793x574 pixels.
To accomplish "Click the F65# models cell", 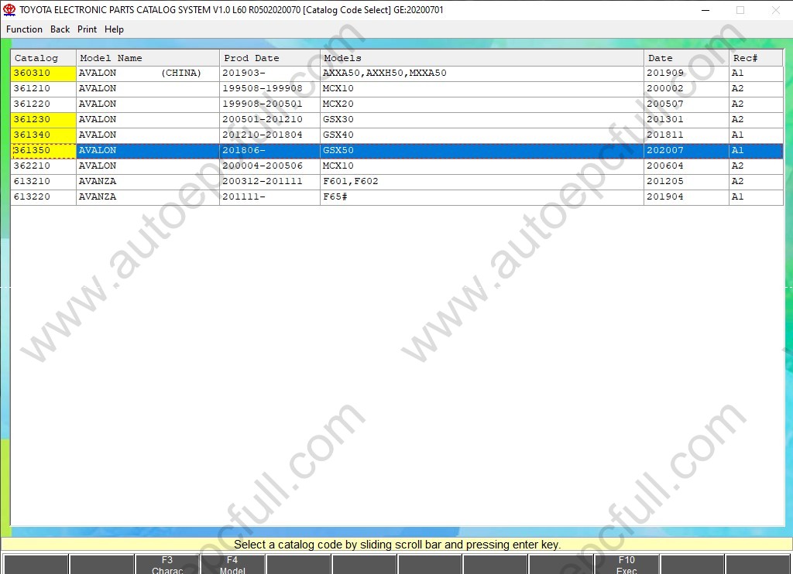I will [x=482, y=197].
